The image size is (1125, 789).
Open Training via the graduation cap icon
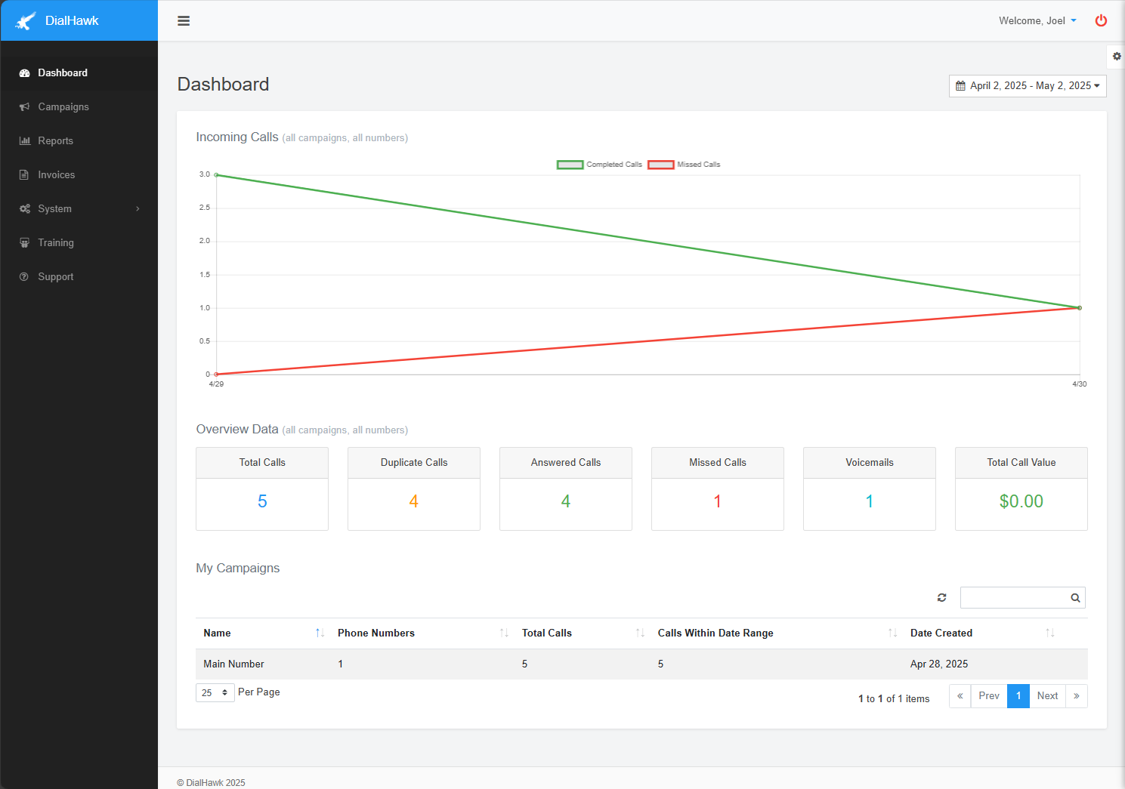[25, 242]
